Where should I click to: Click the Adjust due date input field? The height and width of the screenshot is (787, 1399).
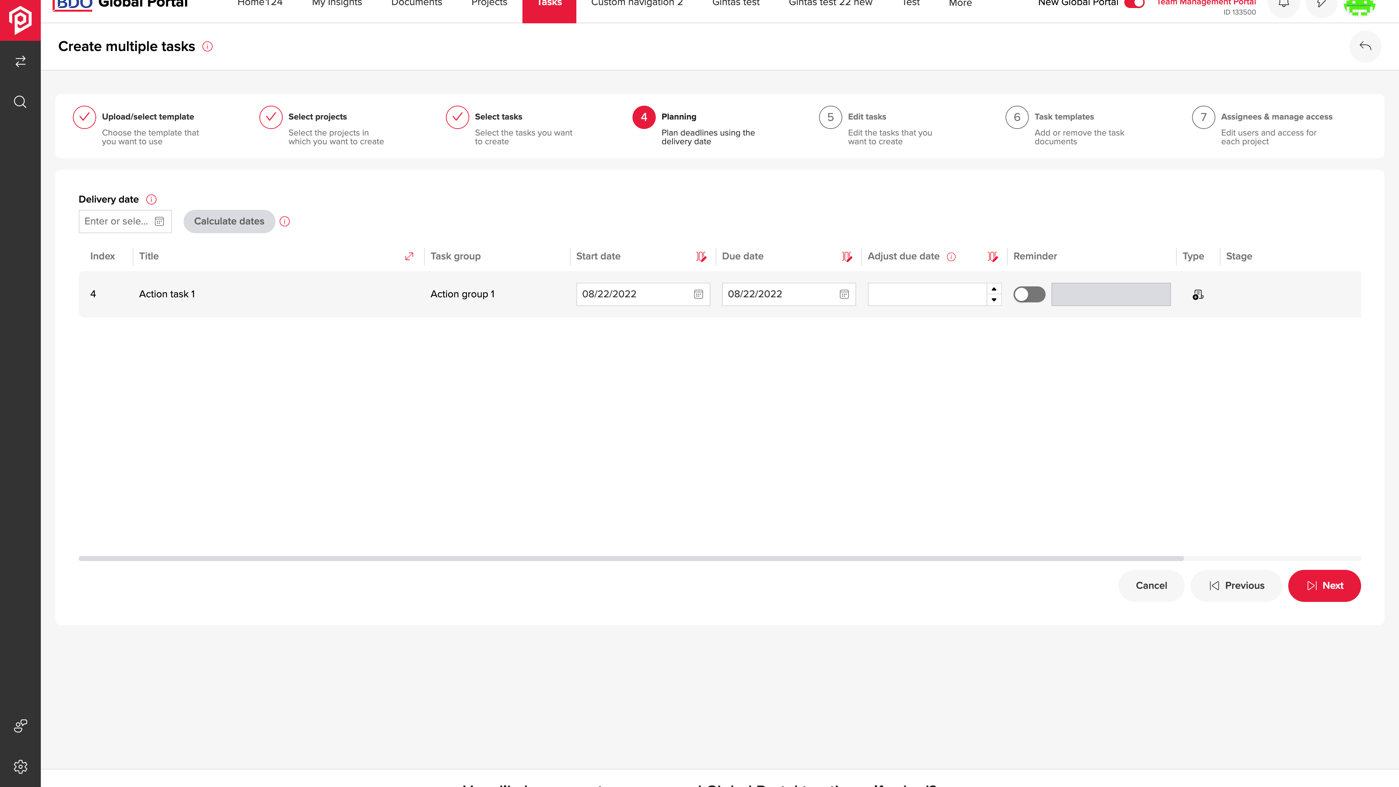pyautogui.click(x=927, y=294)
